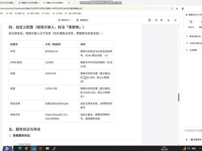202x151 pixels.
Task: Click the 11934.30E longitude value
Action: (x=51, y=89)
